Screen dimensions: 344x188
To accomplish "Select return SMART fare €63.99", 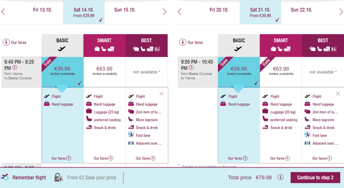I will [x=281, y=71].
